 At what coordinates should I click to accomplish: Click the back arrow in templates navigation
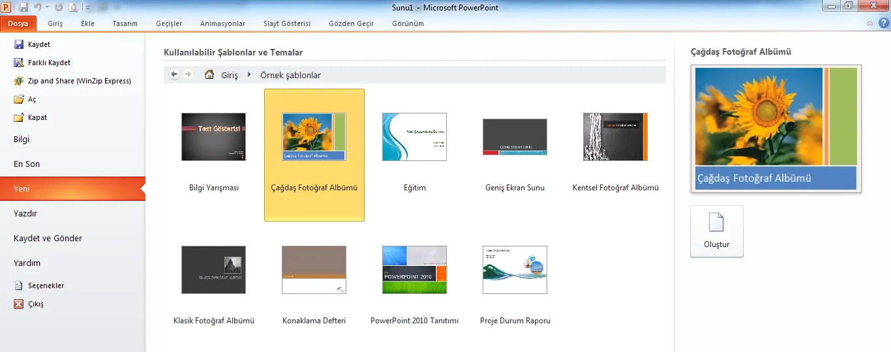[x=174, y=74]
